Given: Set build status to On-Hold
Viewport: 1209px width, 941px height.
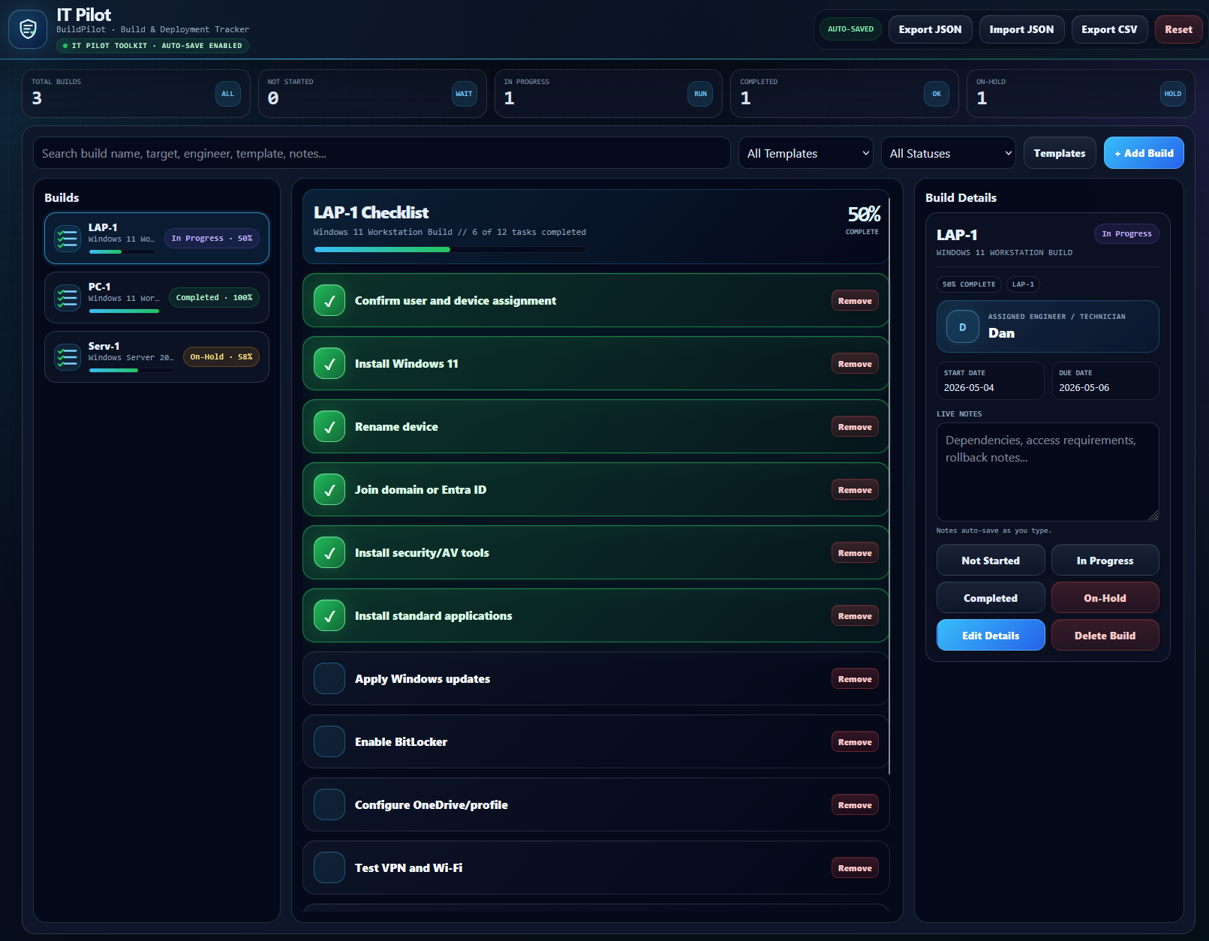Looking at the screenshot, I should point(1105,598).
